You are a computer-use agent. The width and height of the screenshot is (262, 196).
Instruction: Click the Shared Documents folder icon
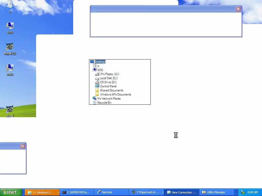click(x=97, y=90)
